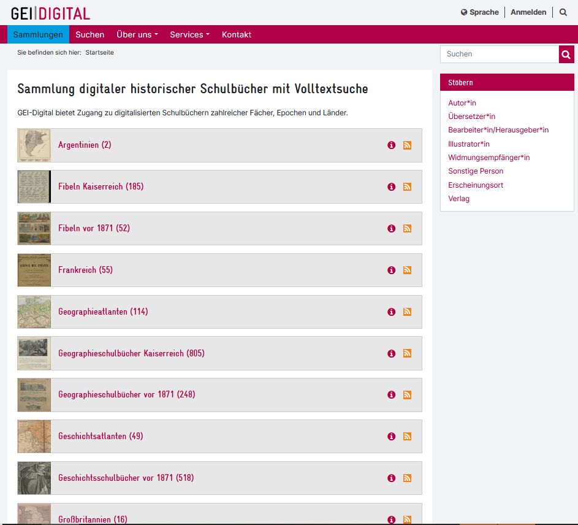The image size is (578, 525).
Task: Click the Frankreich book cover thumbnail
Action: pos(34,270)
